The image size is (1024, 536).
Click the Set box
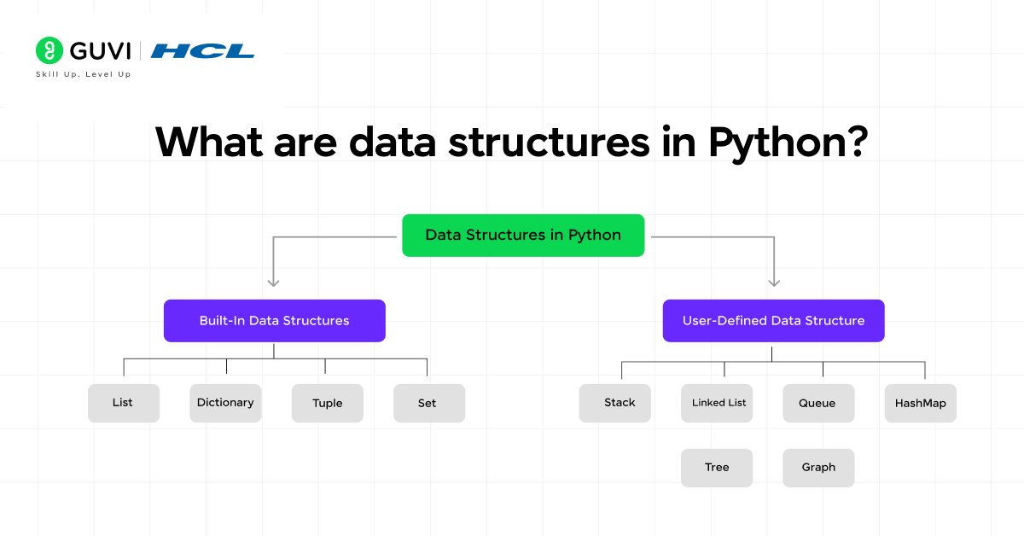(x=428, y=403)
